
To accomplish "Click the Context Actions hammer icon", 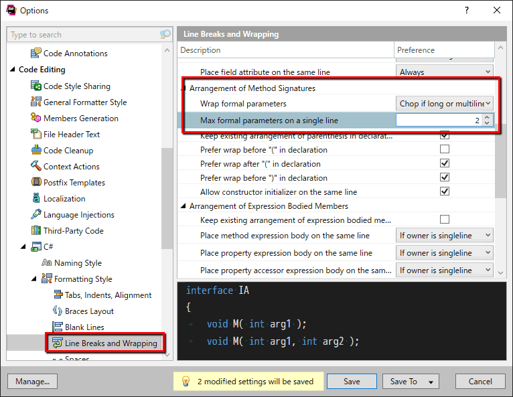I will point(35,166).
